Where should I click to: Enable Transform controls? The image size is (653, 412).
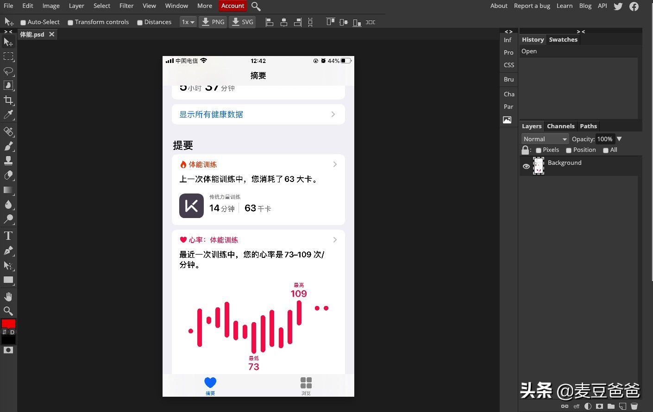[x=70, y=22]
